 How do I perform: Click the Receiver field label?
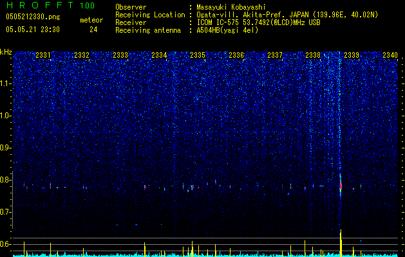pyautogui.click(x=131, y=22)
